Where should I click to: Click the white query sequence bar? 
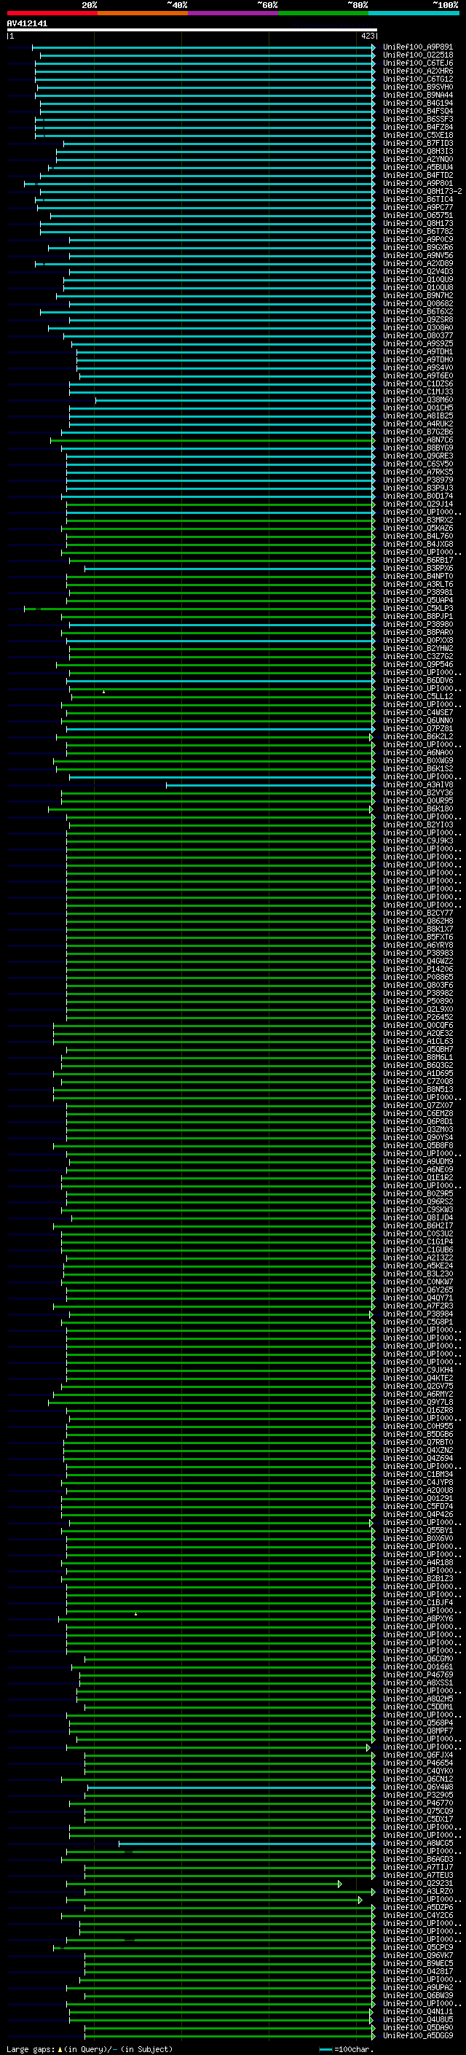tap(191, 29)
